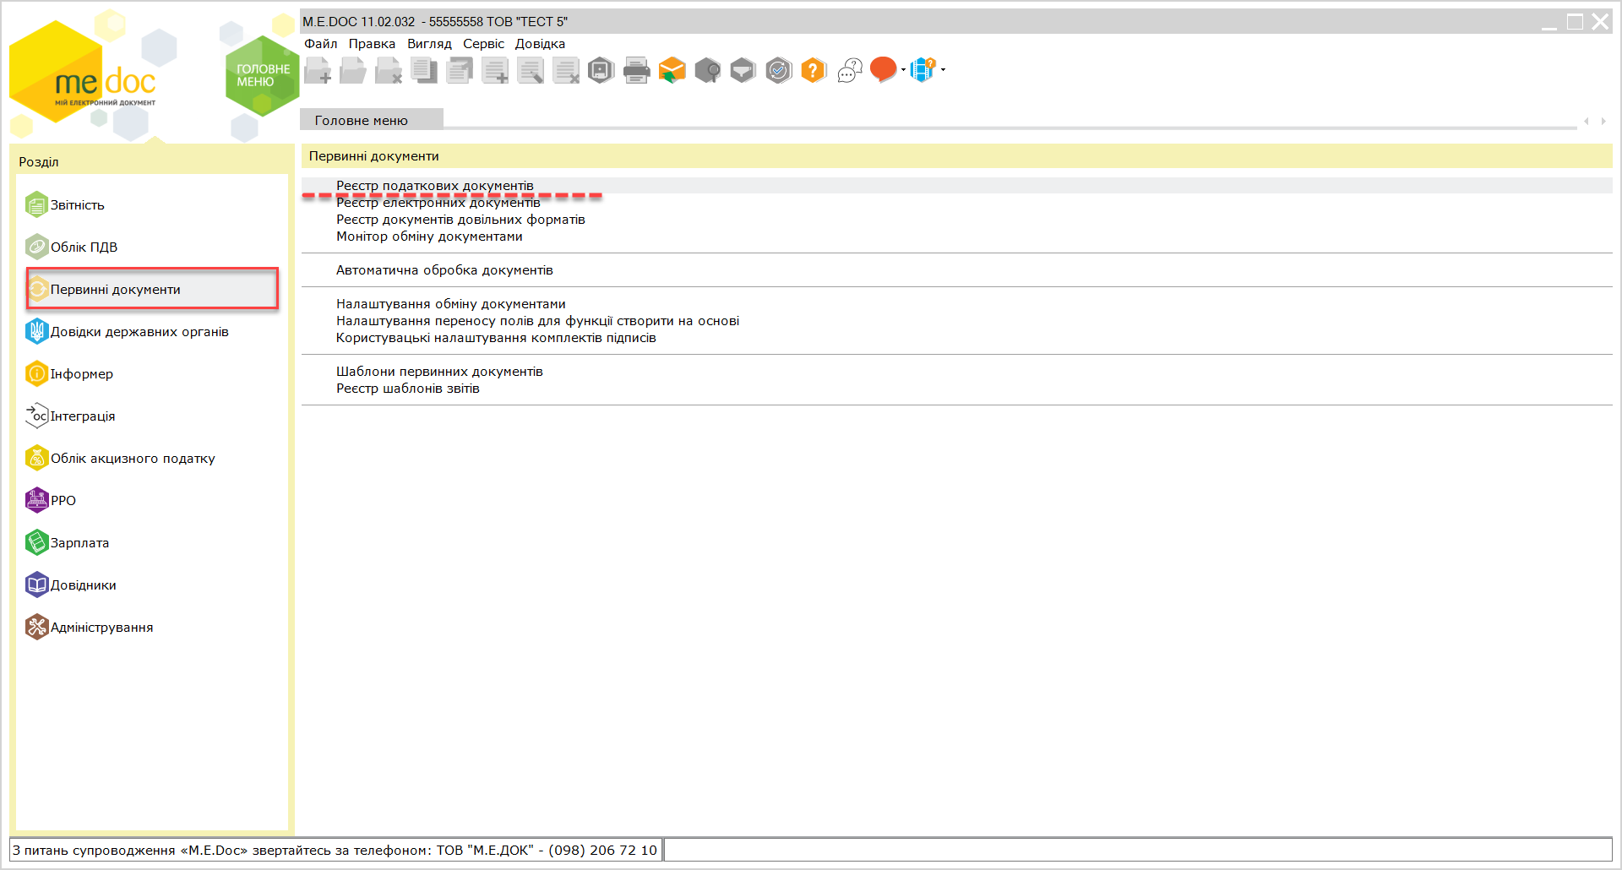Expand the dropdown arrow beside red speech bubble
The image size is (1622, 870).
tap(903, 70)
